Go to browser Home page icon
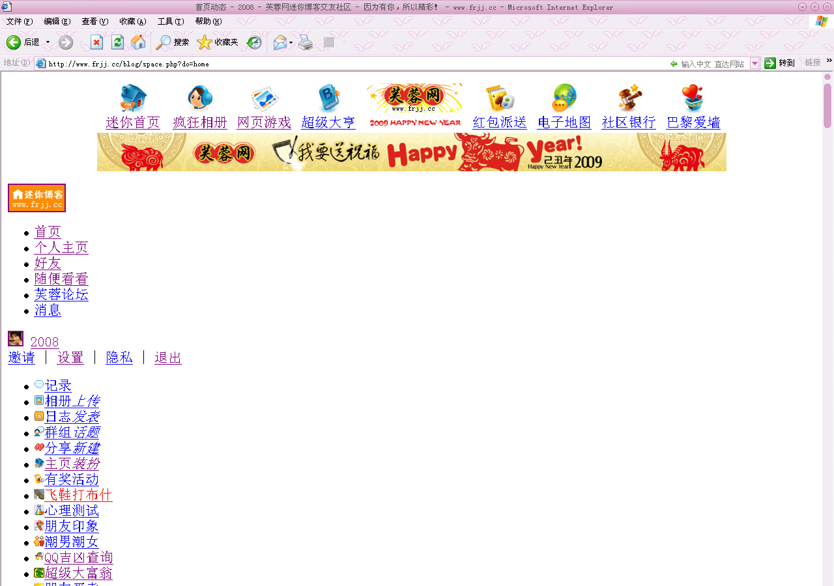Viewport: 834px width, 586px height. 138,42
